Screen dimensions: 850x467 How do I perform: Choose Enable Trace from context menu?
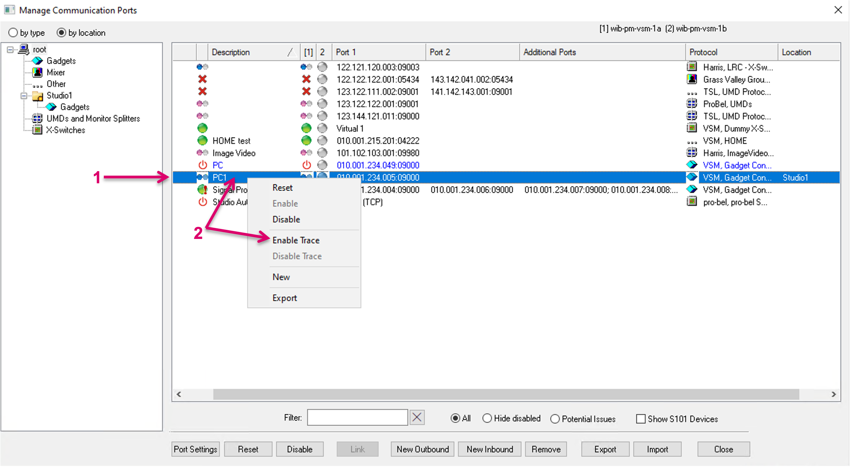(296, 240)
